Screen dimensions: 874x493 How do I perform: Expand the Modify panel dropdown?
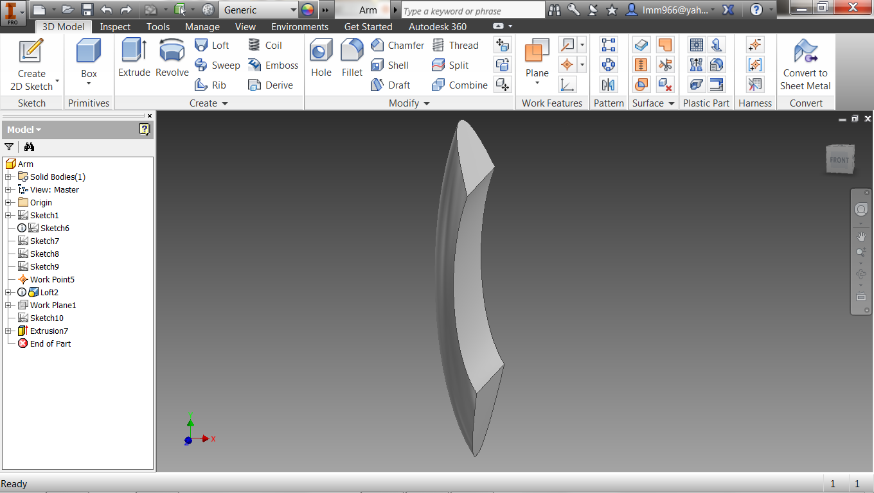pos(427,103)
